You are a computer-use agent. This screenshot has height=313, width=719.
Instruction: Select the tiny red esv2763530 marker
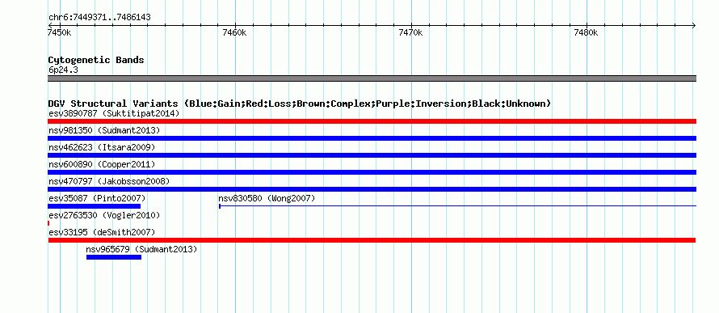(48, 223)
